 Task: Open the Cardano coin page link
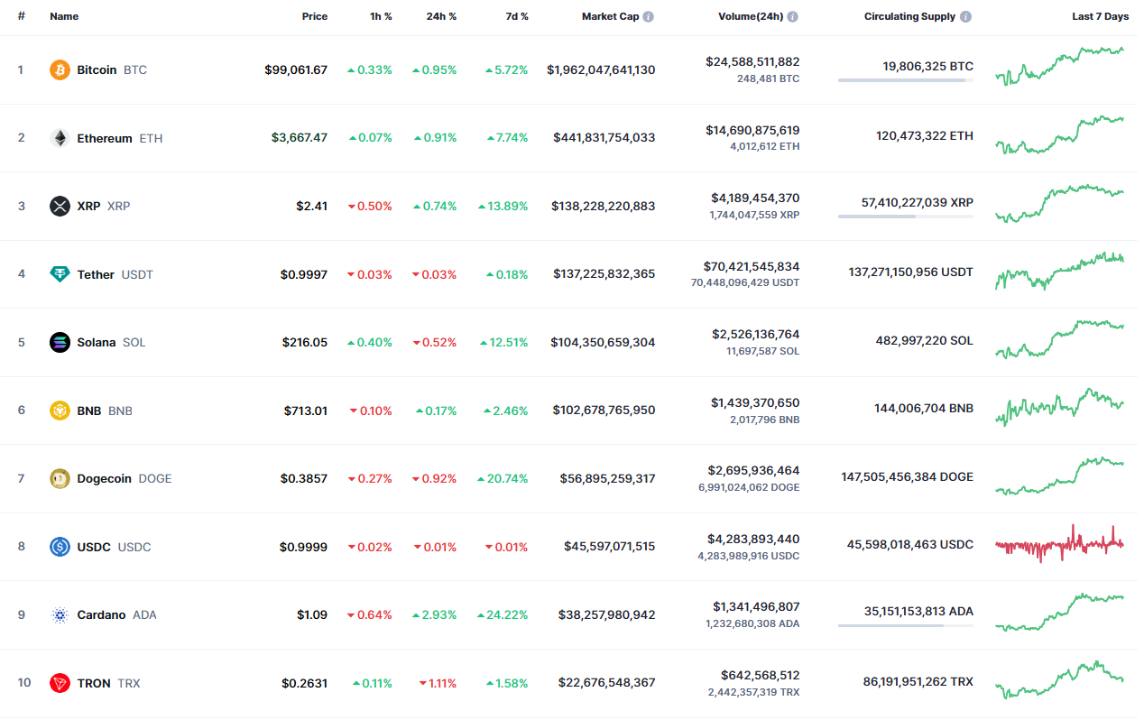point(116,614)
